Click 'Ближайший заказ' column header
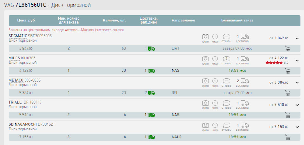This screenshot has height=145, width=304. [x=237, y=20]
